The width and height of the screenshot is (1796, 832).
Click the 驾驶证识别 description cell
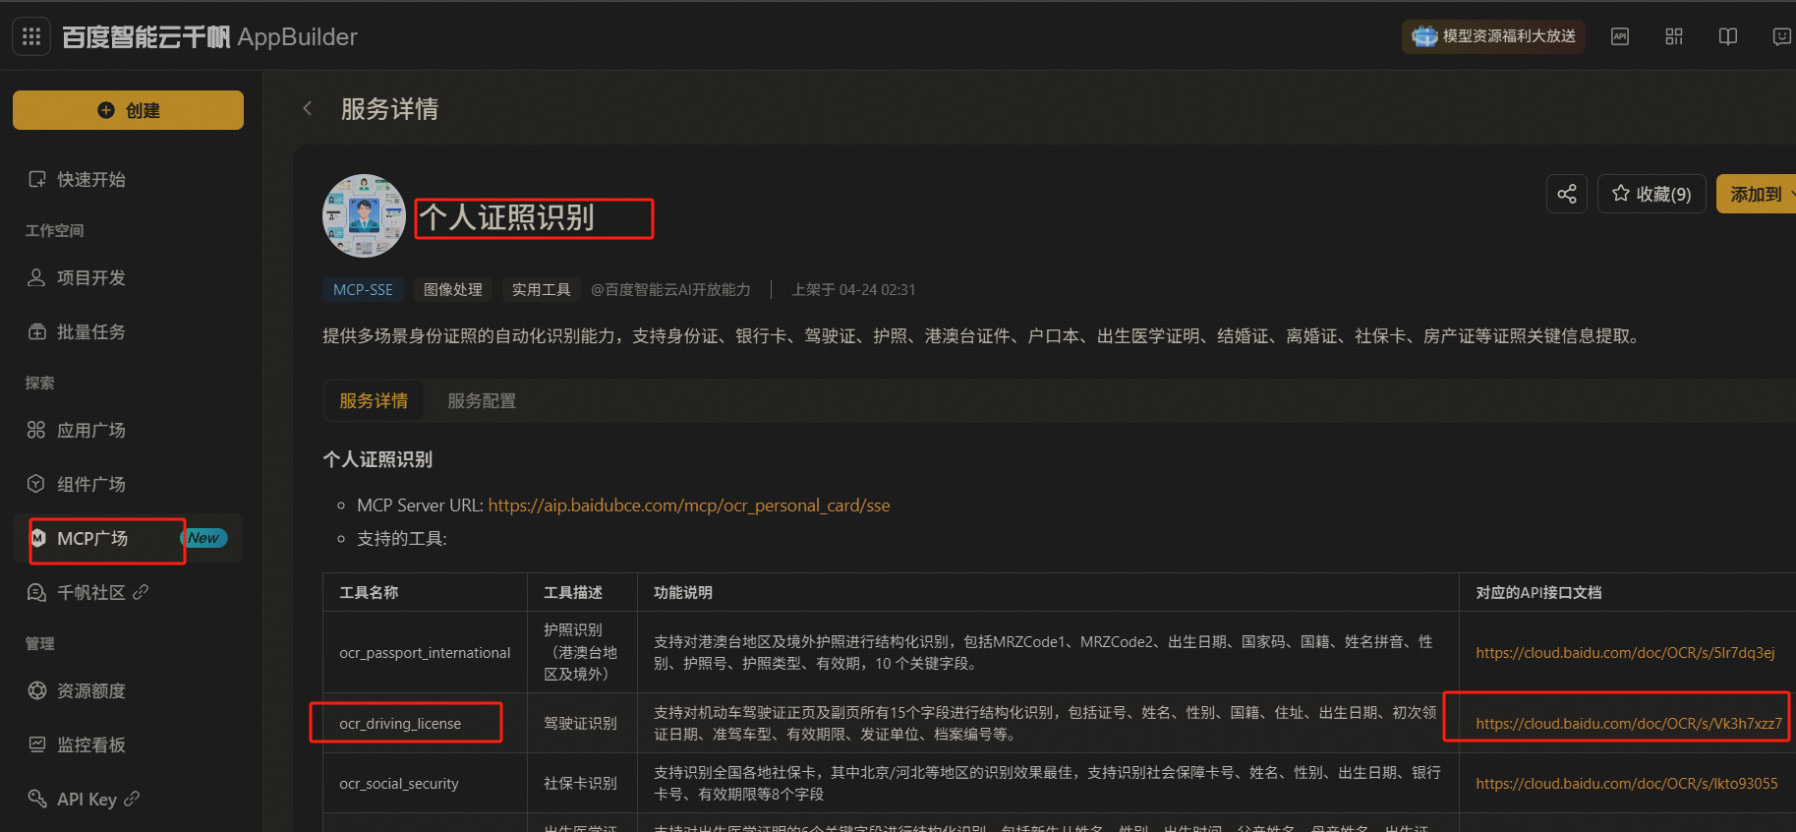pos(582,724)
